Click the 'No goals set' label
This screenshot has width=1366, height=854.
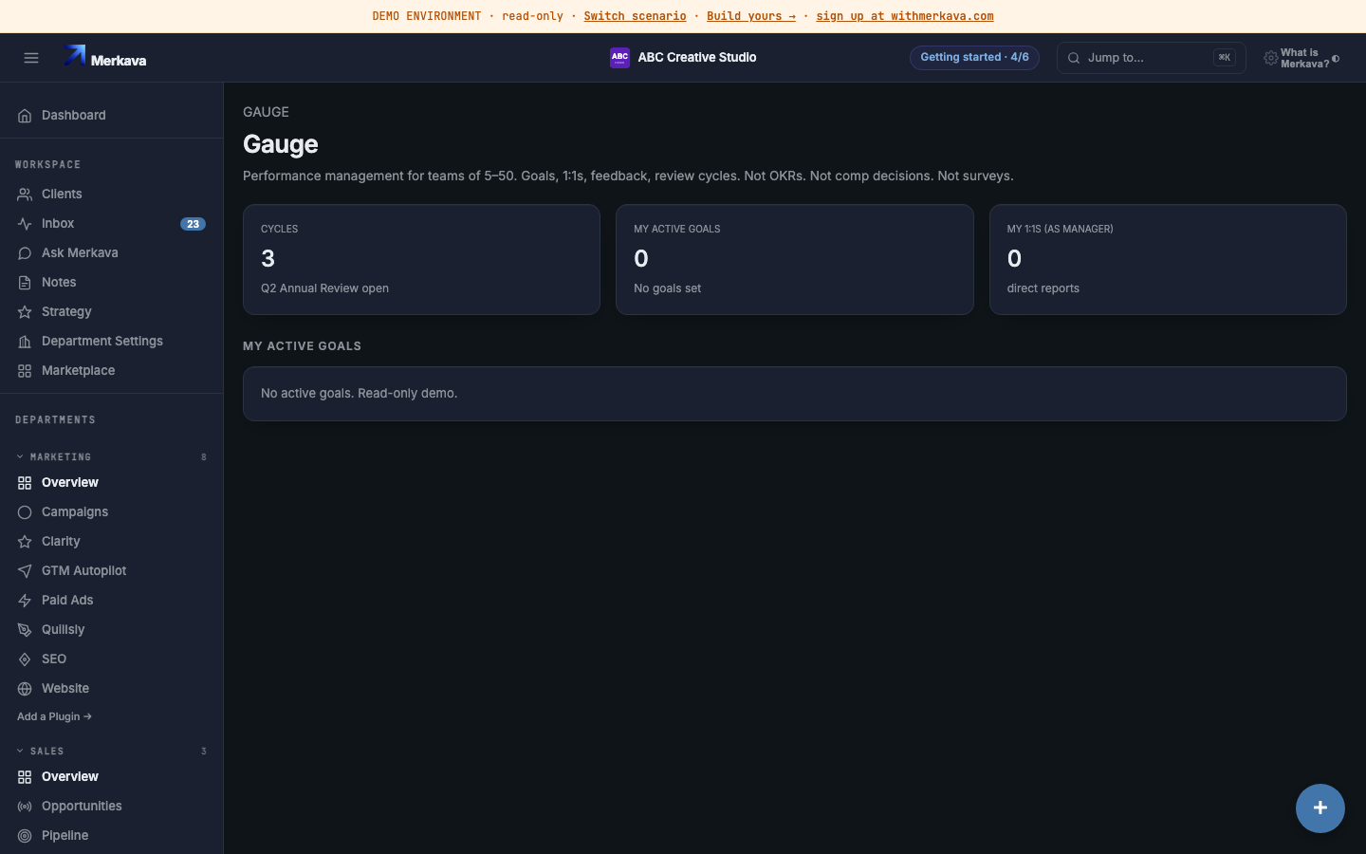coord(668,288)
